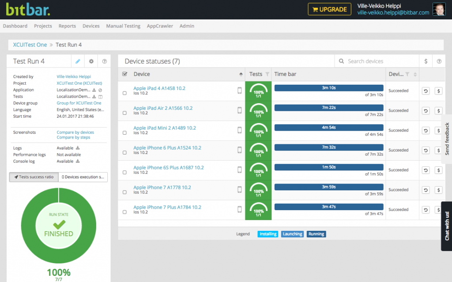
Task: Open the gear settings icon for Test Run 4
Action: point(91,61)
